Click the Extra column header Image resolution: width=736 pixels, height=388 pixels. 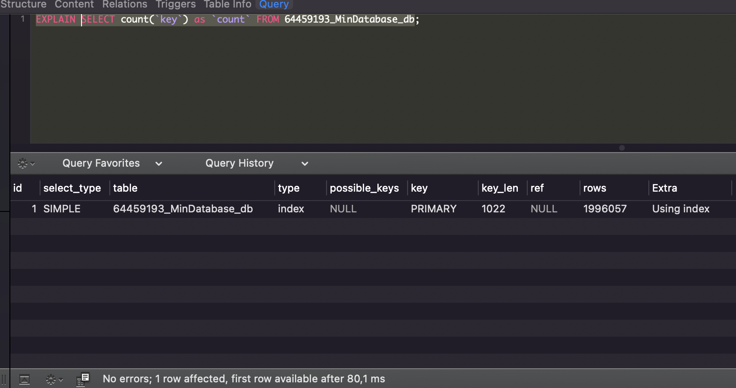coord(664,188)
